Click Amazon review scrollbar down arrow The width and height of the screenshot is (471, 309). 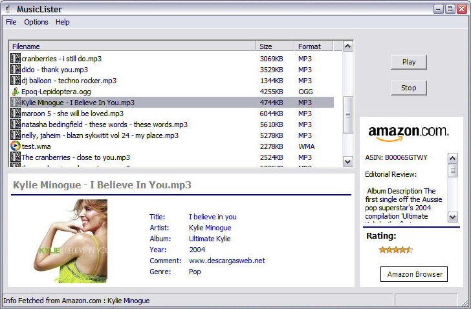453,217
